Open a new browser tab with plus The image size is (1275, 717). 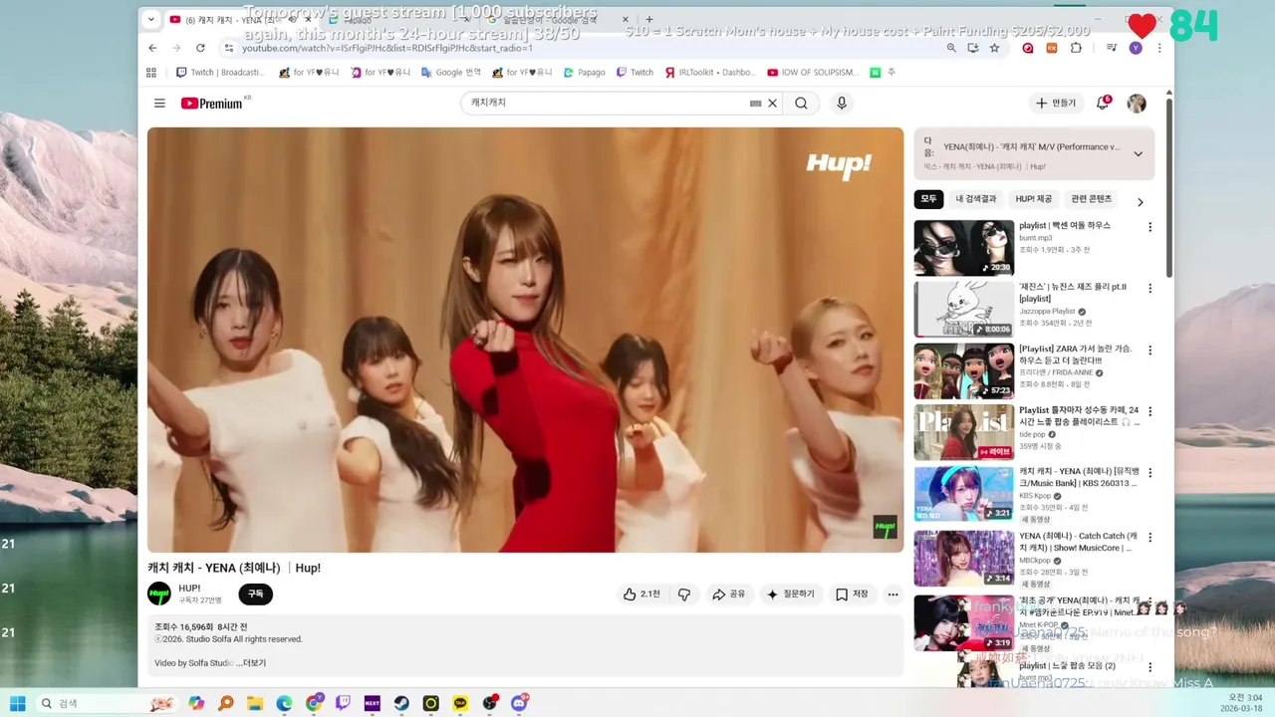pyautogui.click(x=649, y=19)
